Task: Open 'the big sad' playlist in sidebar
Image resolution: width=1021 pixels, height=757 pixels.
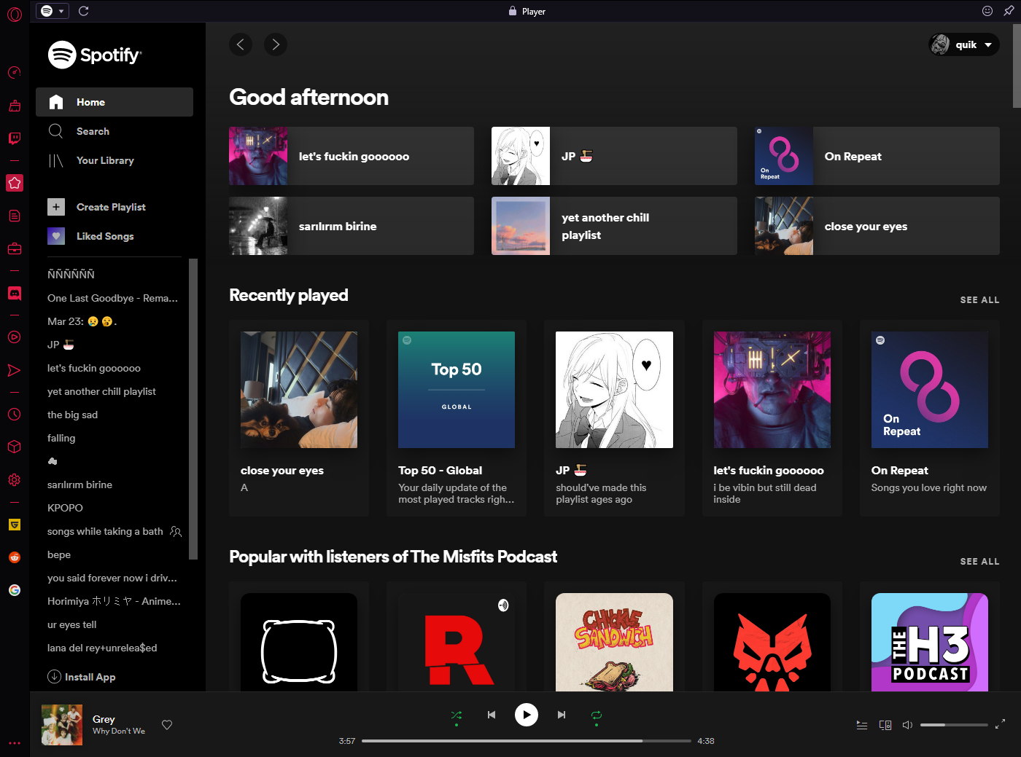Action: click(72, 415)
